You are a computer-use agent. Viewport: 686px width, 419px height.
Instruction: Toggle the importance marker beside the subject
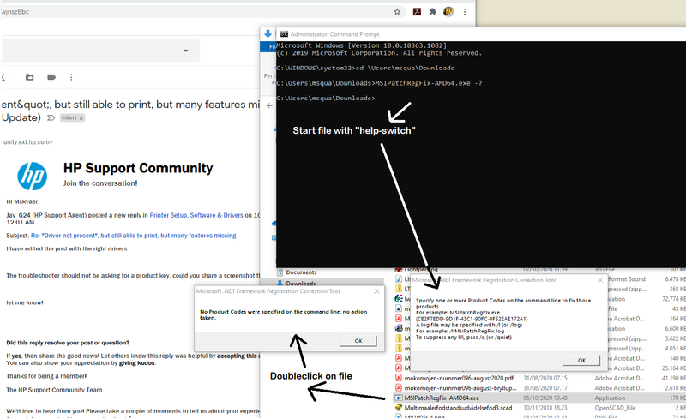(x=51, y=117)
